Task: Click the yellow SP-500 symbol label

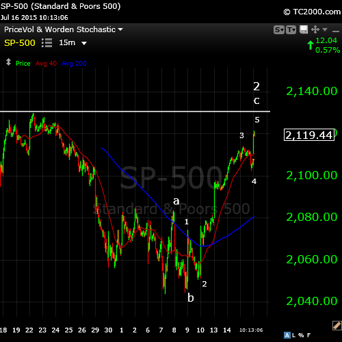Action: 20,43
